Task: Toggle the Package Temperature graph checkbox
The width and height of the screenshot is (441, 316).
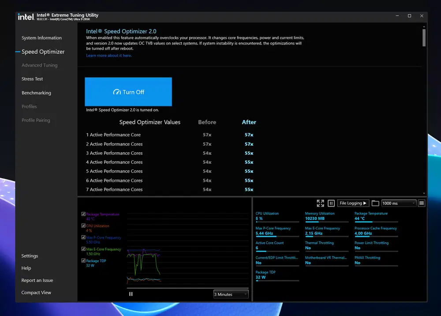Action: pos(83,214)
